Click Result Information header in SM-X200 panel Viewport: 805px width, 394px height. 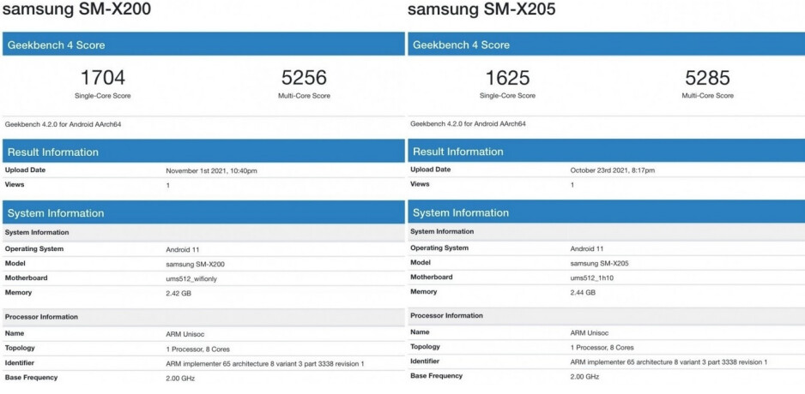(x=53, y=152)
